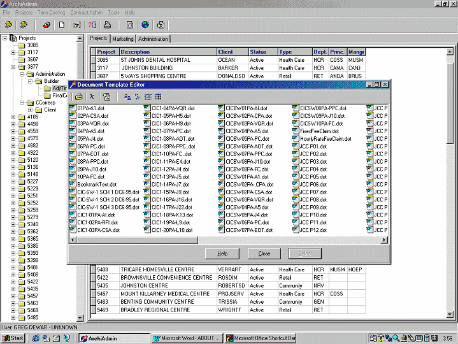Click the document clock toolbar icon
The width and height of the screenshot is (458, 344).
(130, 25)
